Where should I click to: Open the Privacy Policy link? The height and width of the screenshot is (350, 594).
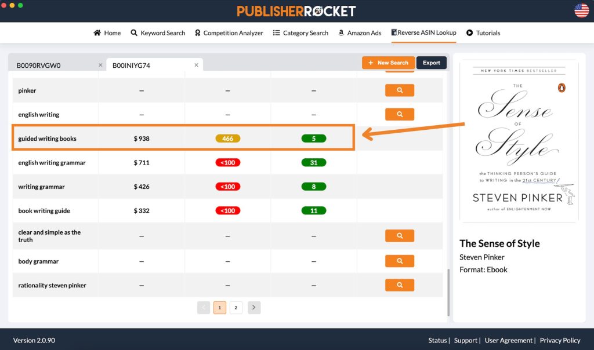pos(560,340)
